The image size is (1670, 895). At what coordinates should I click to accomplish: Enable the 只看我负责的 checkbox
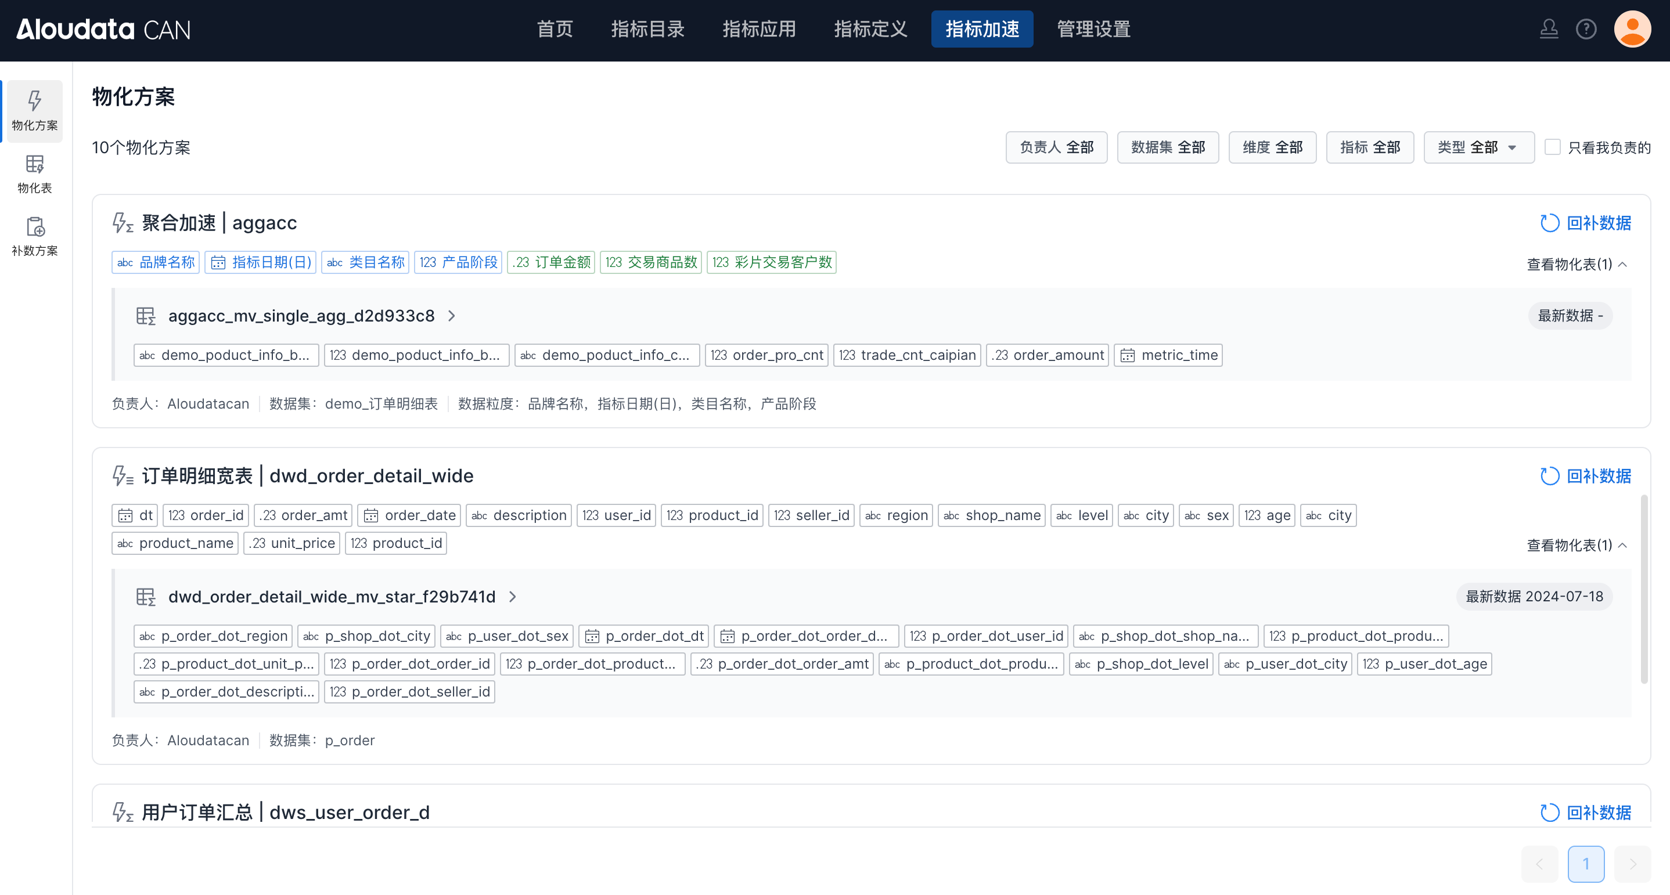pyautogui.click(x=1552, y=147)
